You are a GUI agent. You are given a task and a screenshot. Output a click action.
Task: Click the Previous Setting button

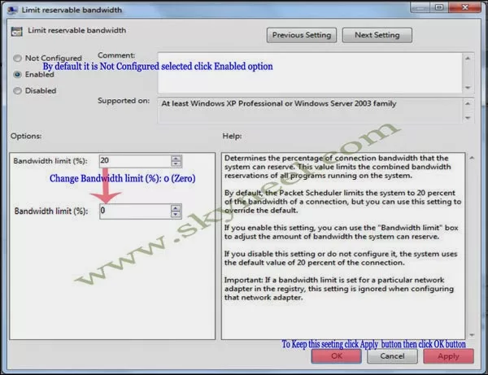301,35
